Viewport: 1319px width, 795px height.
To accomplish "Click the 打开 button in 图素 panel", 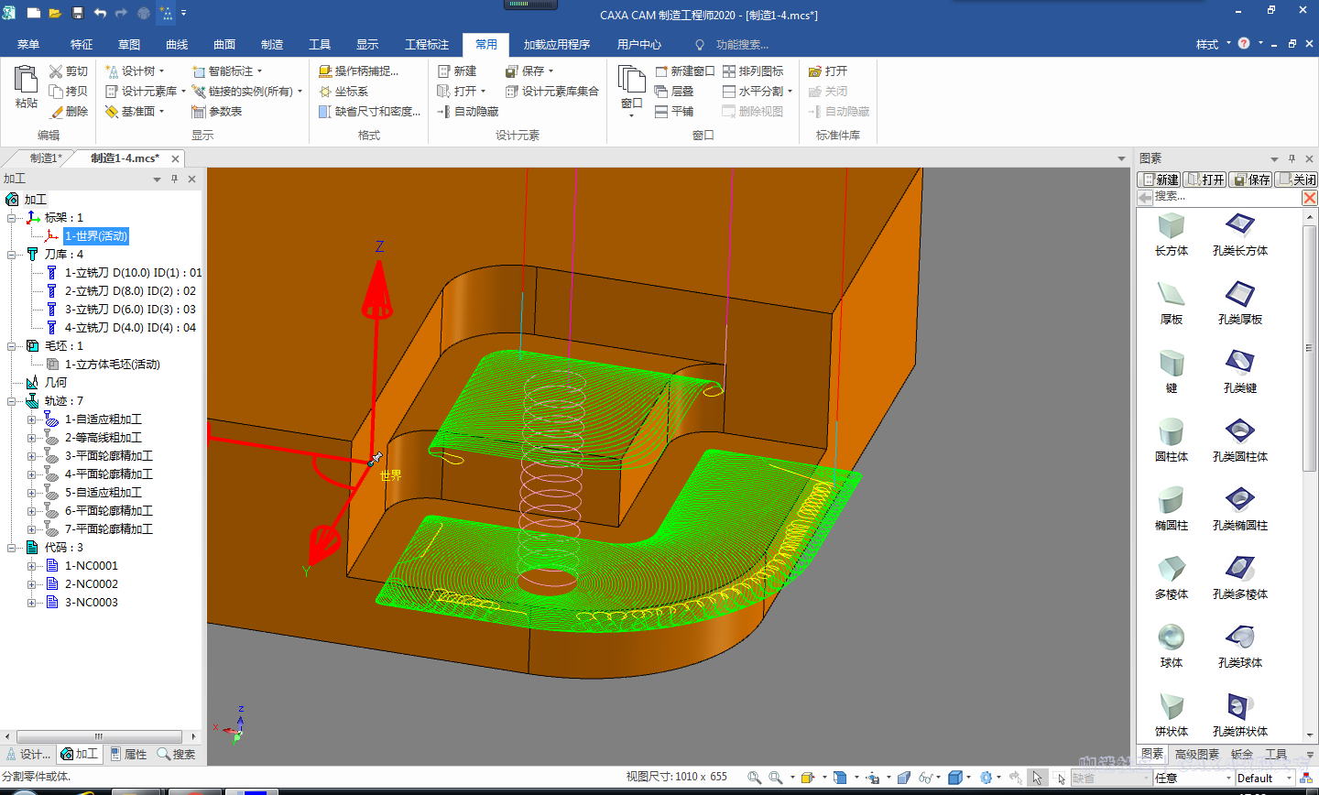I will (1205, 180).
